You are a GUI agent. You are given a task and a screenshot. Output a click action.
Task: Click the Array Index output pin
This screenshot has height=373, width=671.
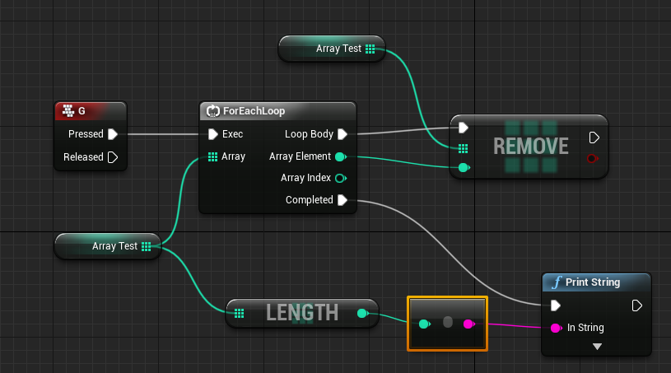(x=341, y=178)
